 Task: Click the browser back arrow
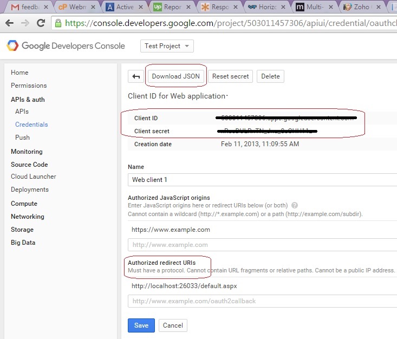[x=9, y=23]
